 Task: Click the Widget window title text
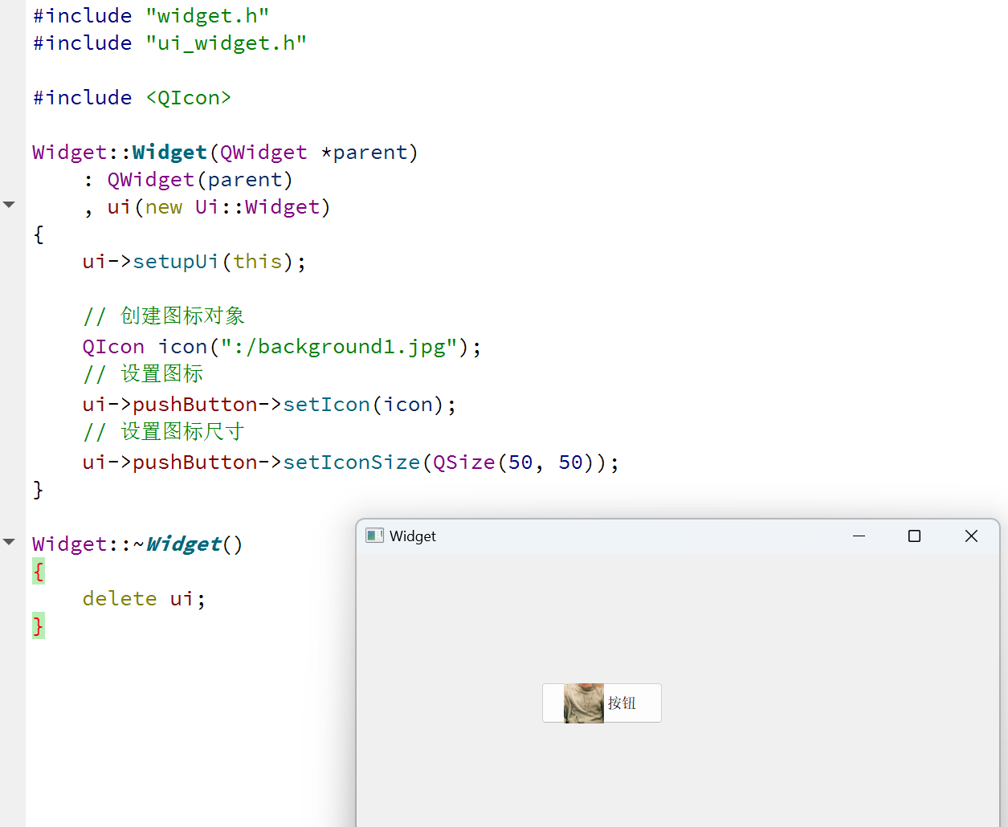(x=413, y=536)
